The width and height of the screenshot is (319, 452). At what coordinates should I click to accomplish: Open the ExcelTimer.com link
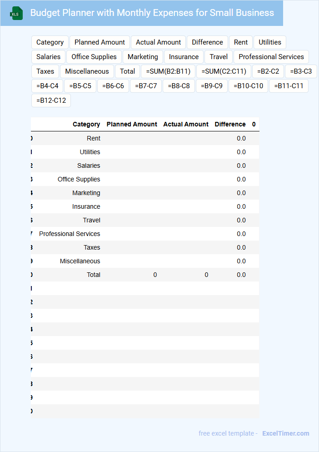[x=285, y=433]
